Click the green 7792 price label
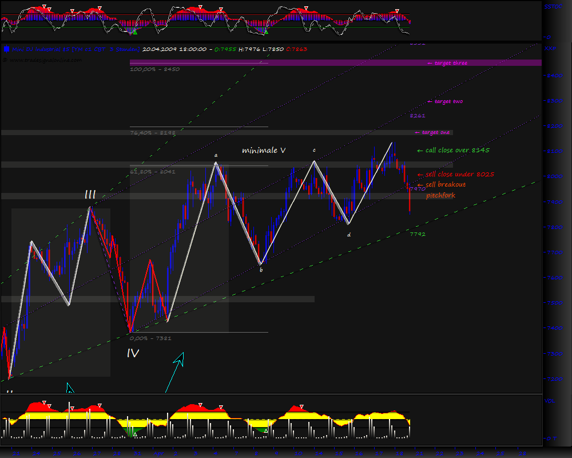The width and height of the screenshot is (572, 458). pyautogui.click(x=418, y=234)
